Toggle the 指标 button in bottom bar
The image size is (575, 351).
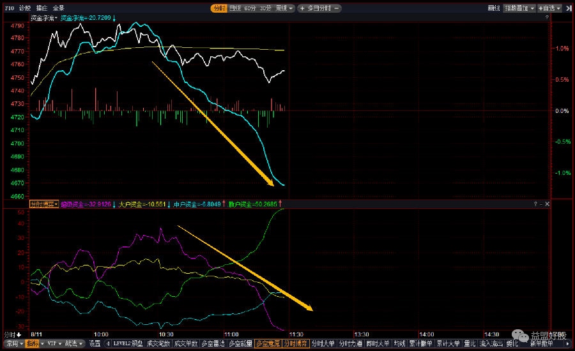tap(33, 343)
